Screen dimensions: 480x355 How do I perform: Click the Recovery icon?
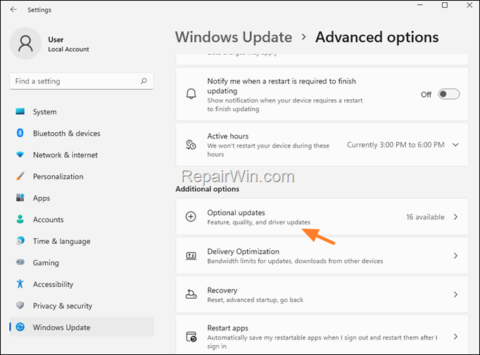coord(191,294)
